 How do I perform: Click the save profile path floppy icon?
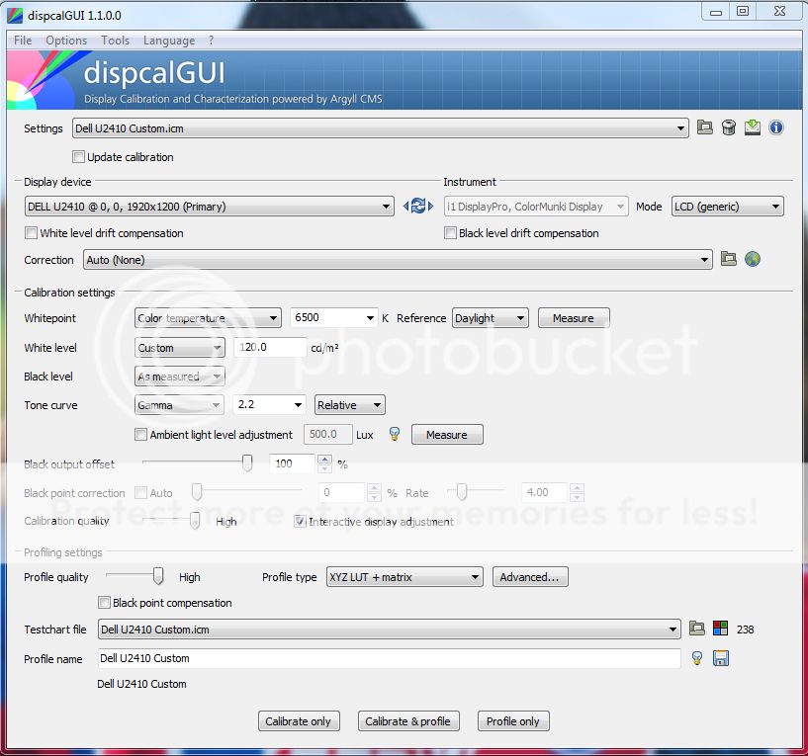click(720, 658)
